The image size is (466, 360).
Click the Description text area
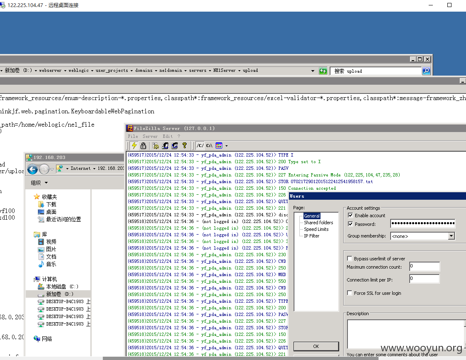coord(405,334)
